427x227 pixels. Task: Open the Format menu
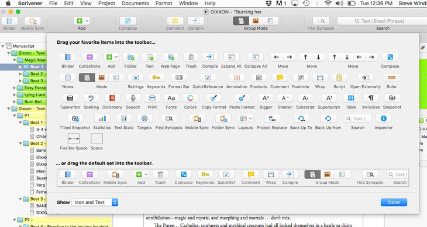(164, 4)
